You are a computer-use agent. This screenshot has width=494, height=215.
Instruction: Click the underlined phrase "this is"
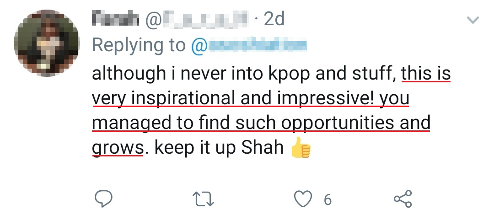pyautogui.click(x=426, y=74)
